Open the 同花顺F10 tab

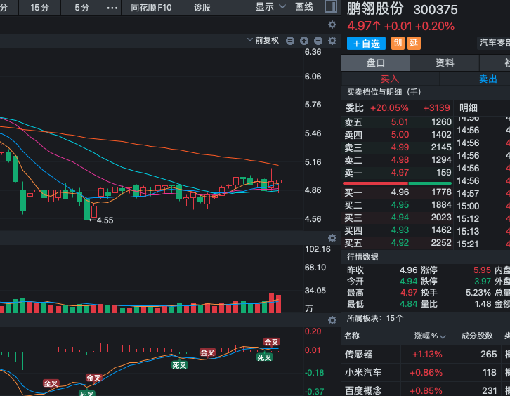(151, 8)
